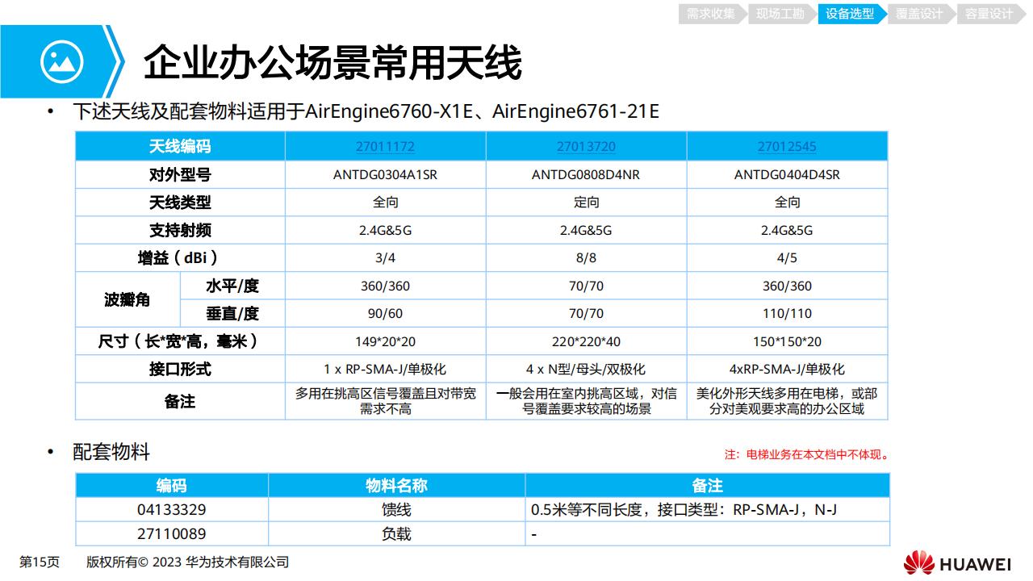Click the remark starting 多用在挑高区信号覆盖
1033x581 pixels.
[385, 401]
